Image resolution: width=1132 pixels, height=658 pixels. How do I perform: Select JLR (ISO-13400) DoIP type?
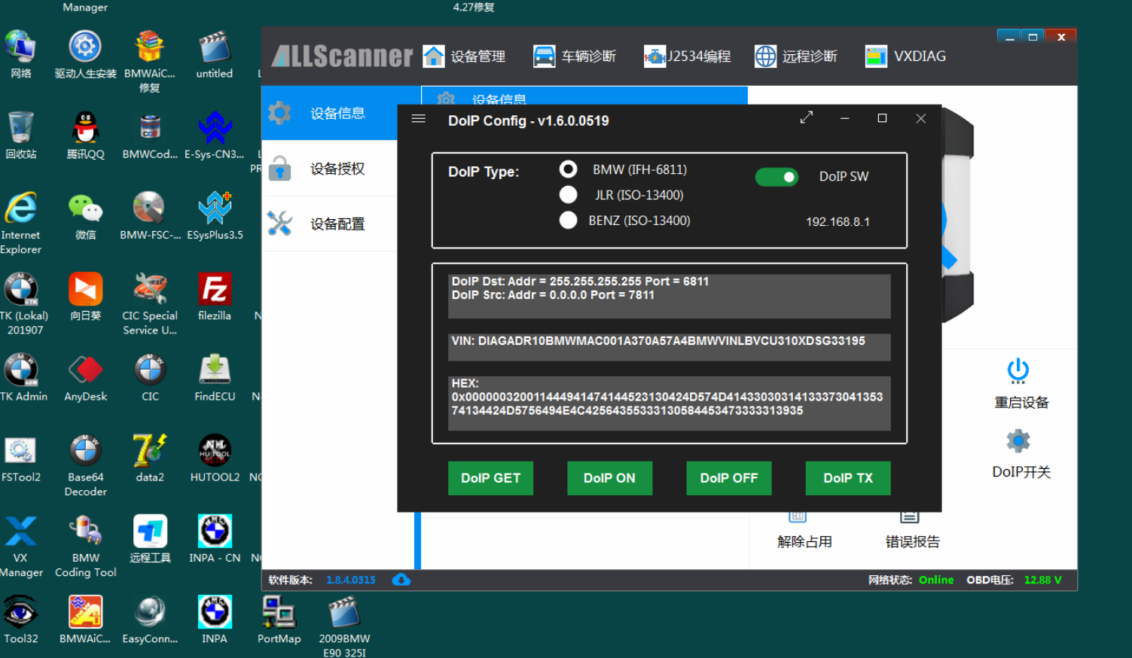pyautogui.click(x=569, y=195)
